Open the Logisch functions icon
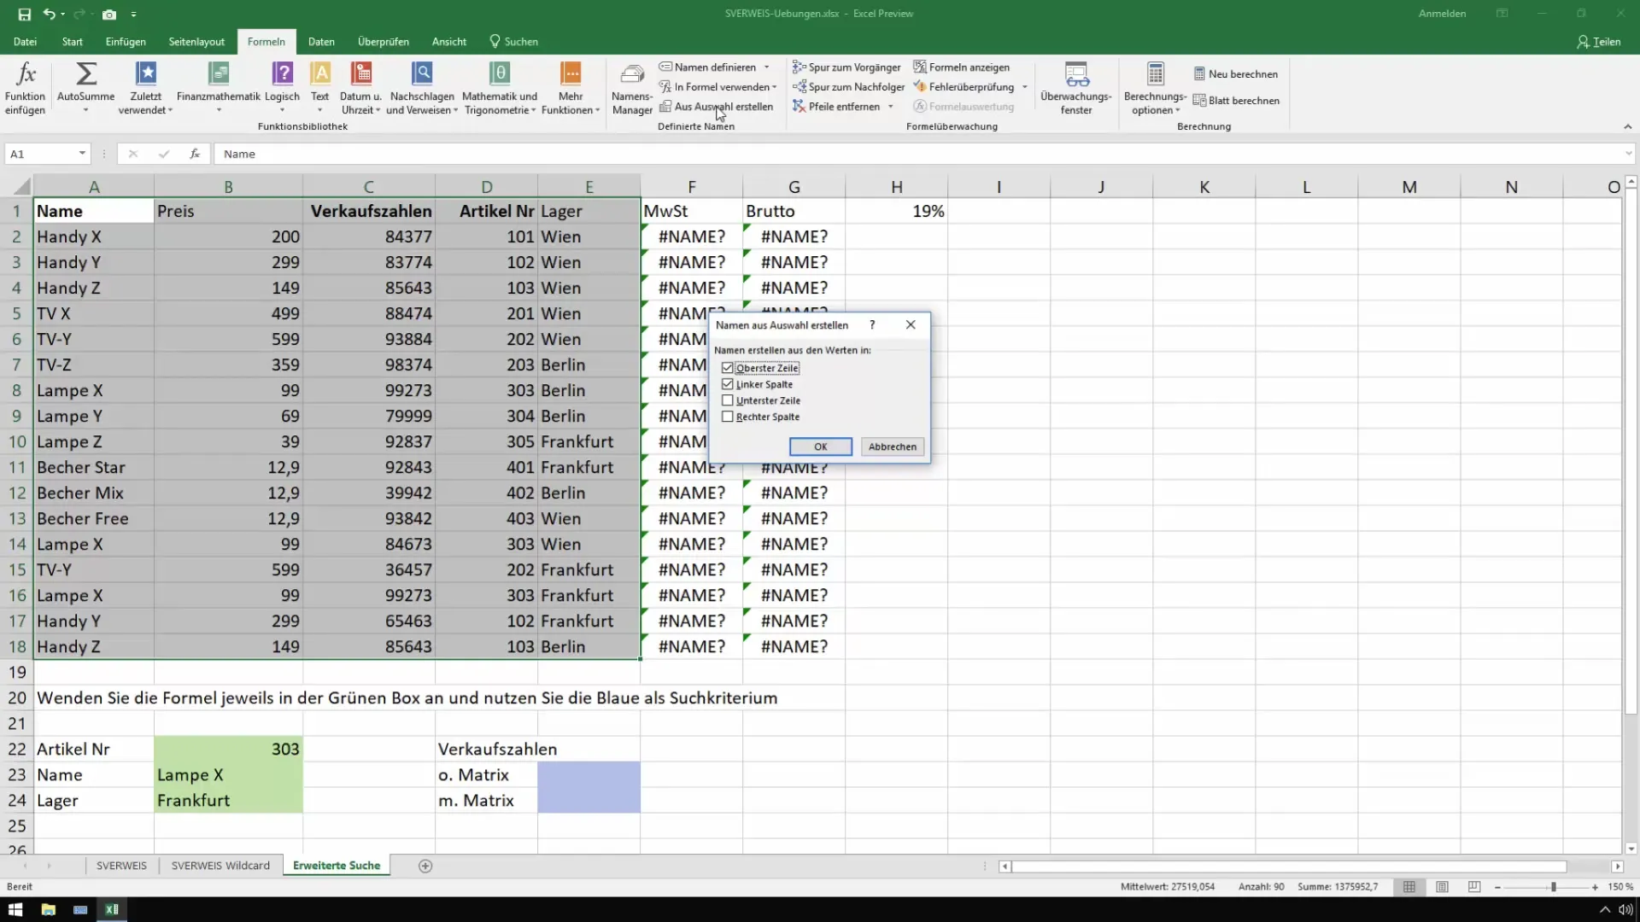Viewport: 1640px width, 922px height. [283, 74]
